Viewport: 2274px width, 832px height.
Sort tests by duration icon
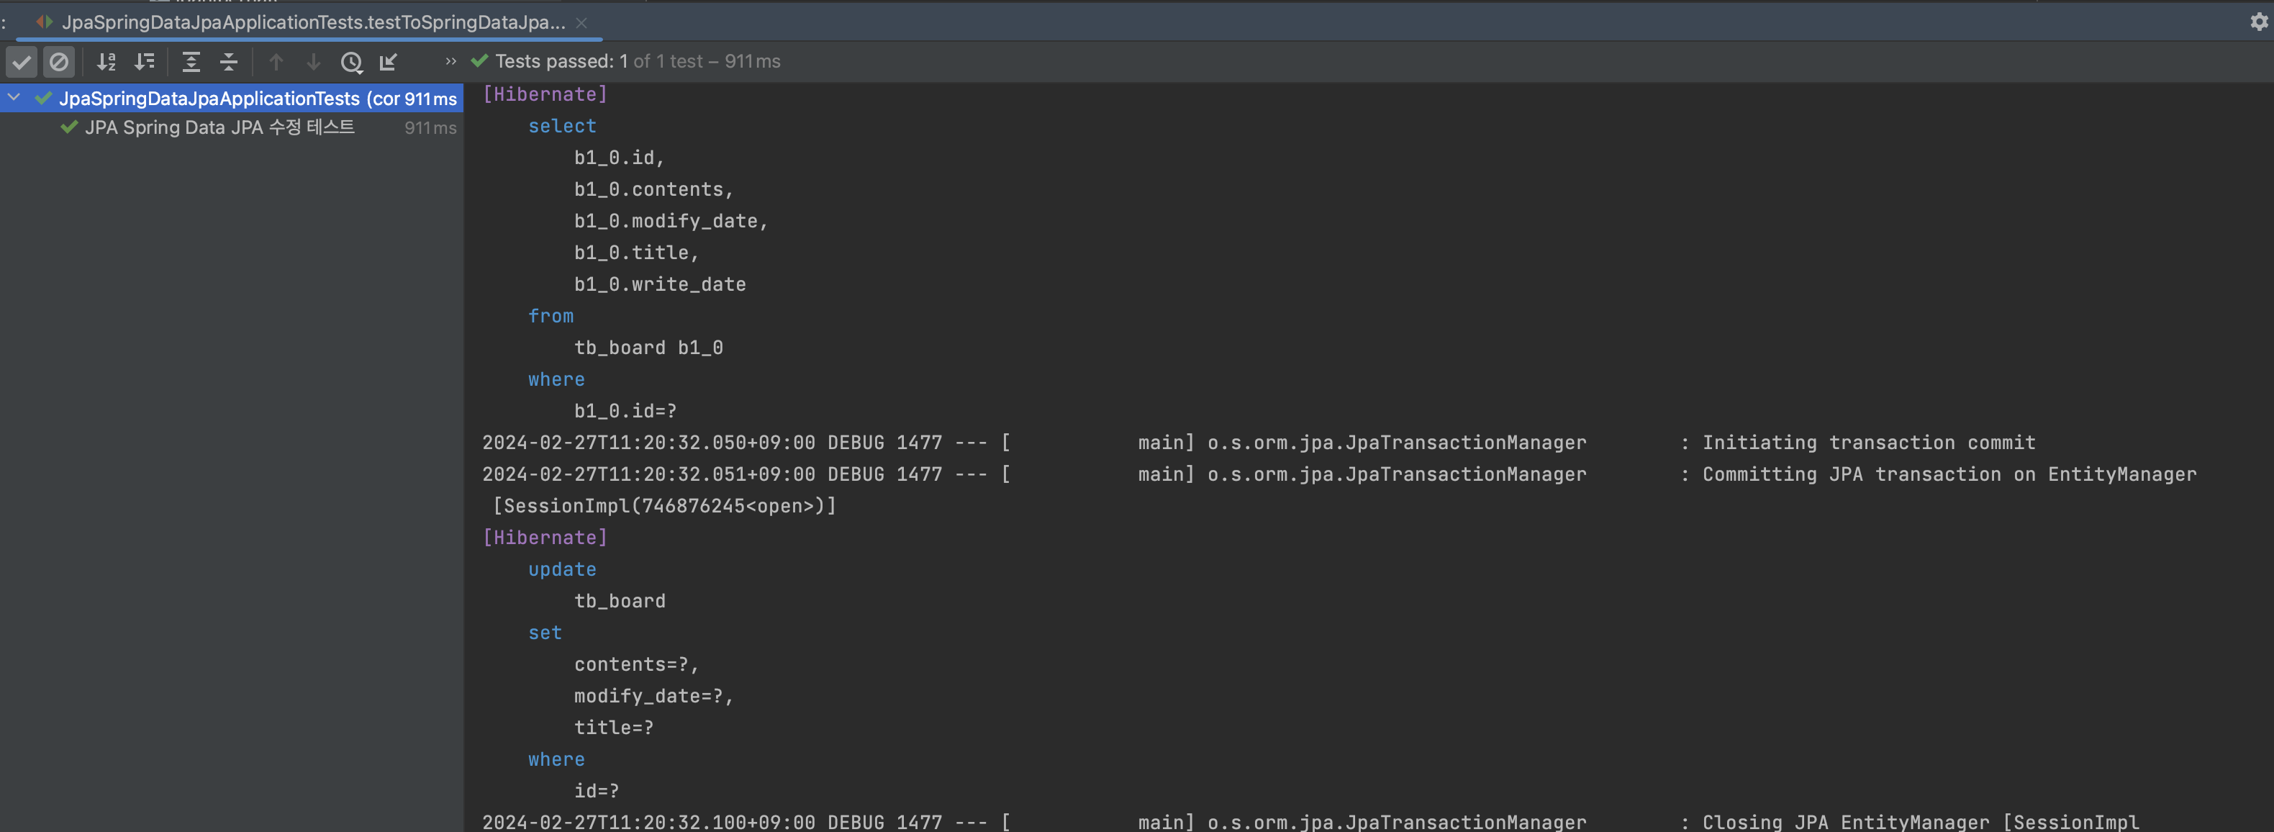[144, 62]
